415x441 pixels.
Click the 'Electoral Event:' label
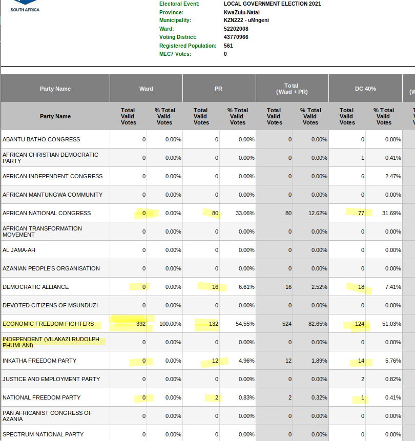tap(179, 4)
